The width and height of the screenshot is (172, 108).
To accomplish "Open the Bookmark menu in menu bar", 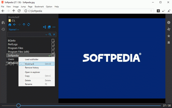I will (x=39, y=7).
